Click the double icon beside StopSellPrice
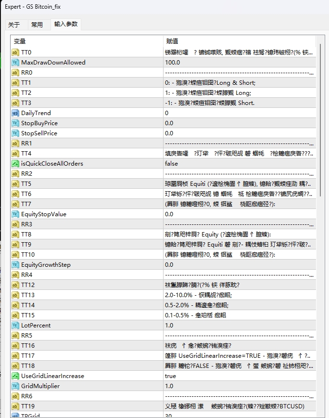Viewport: 329px width, 418px height. (x=15, y=133)
